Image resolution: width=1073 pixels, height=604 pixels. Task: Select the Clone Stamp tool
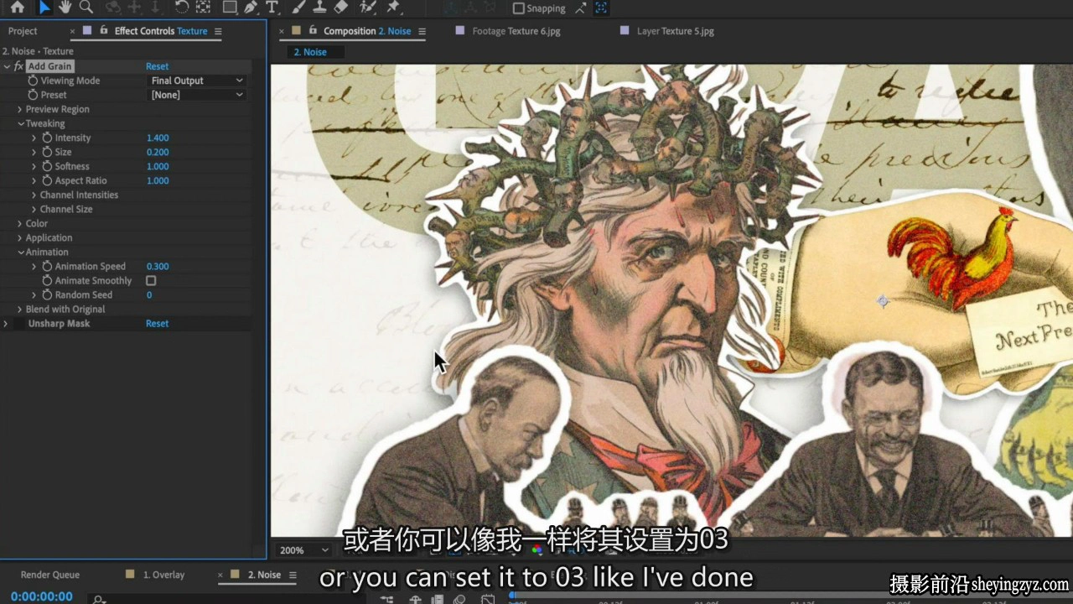[319, 8]
